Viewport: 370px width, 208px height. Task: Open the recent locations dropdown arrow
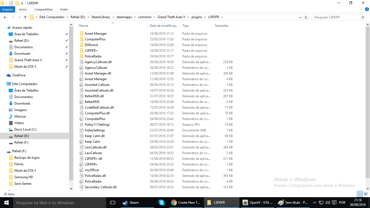[x=19, y=17]
